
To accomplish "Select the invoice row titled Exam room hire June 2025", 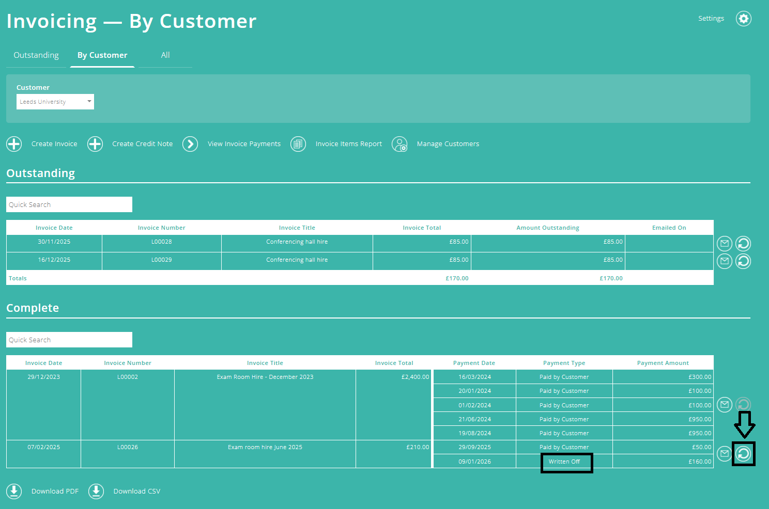I will [x=265, y=447].
